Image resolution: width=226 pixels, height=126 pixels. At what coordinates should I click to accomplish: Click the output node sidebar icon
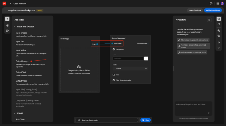(x=7, y=31)
